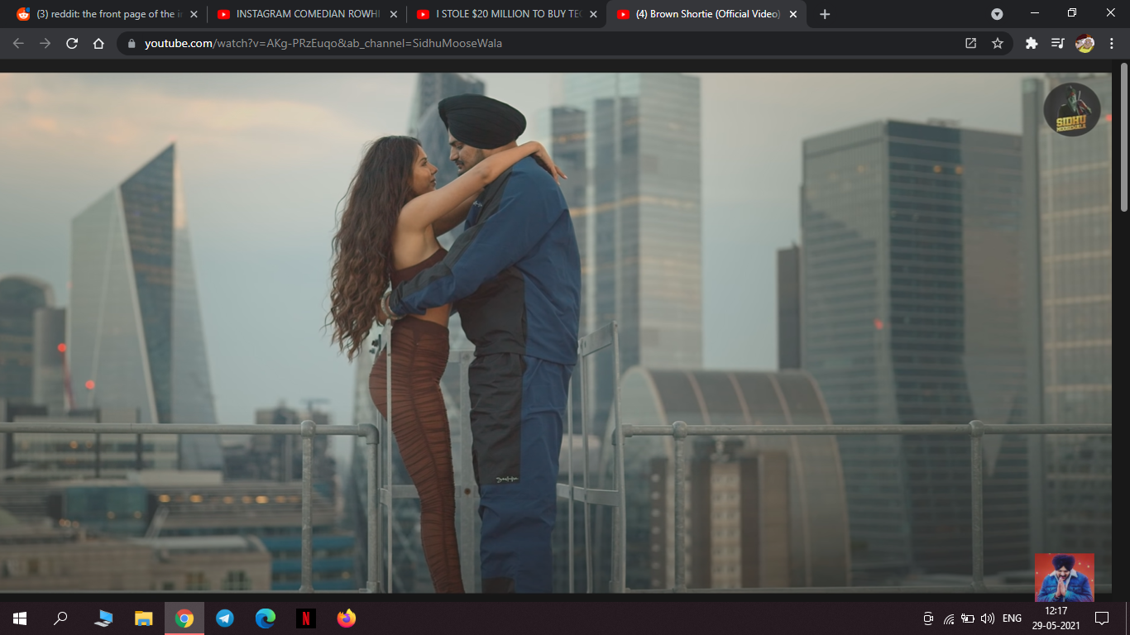Screen dimensions: 1130x635
Task: Launch Netflix from the taskbar
Action: tap(305, 618)
